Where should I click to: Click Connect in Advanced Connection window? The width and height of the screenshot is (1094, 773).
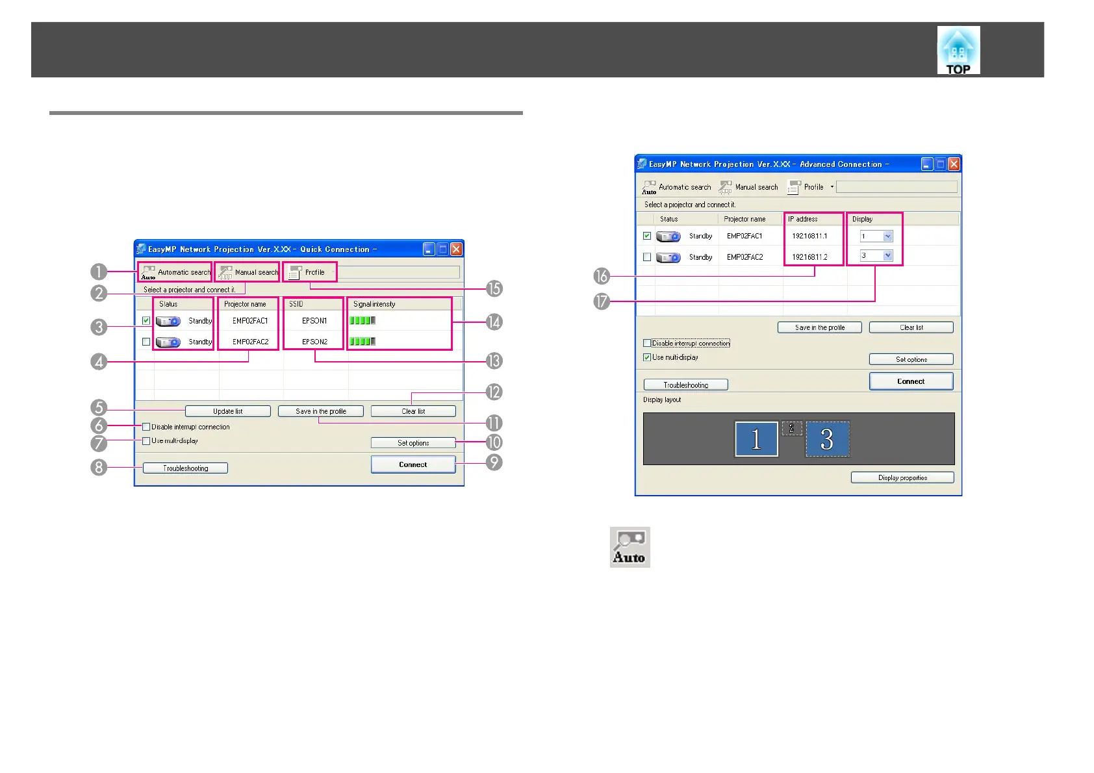(x=911, y=381)
